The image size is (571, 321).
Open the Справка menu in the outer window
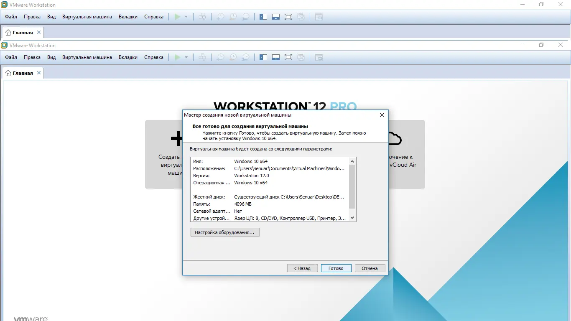(x=154, y=17)
